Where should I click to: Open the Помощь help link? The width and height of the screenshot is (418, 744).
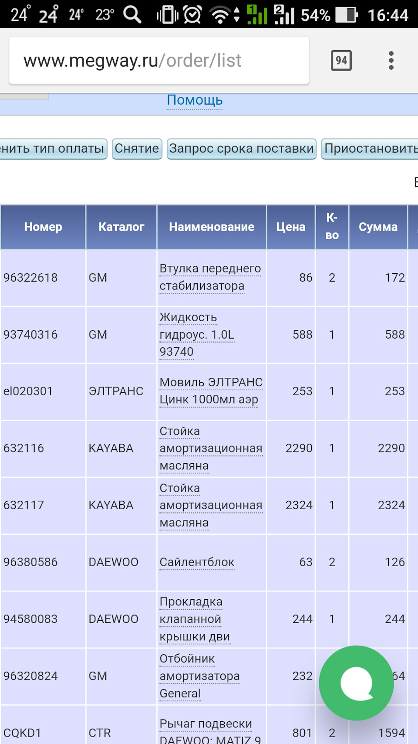click(x=195, y=100)
